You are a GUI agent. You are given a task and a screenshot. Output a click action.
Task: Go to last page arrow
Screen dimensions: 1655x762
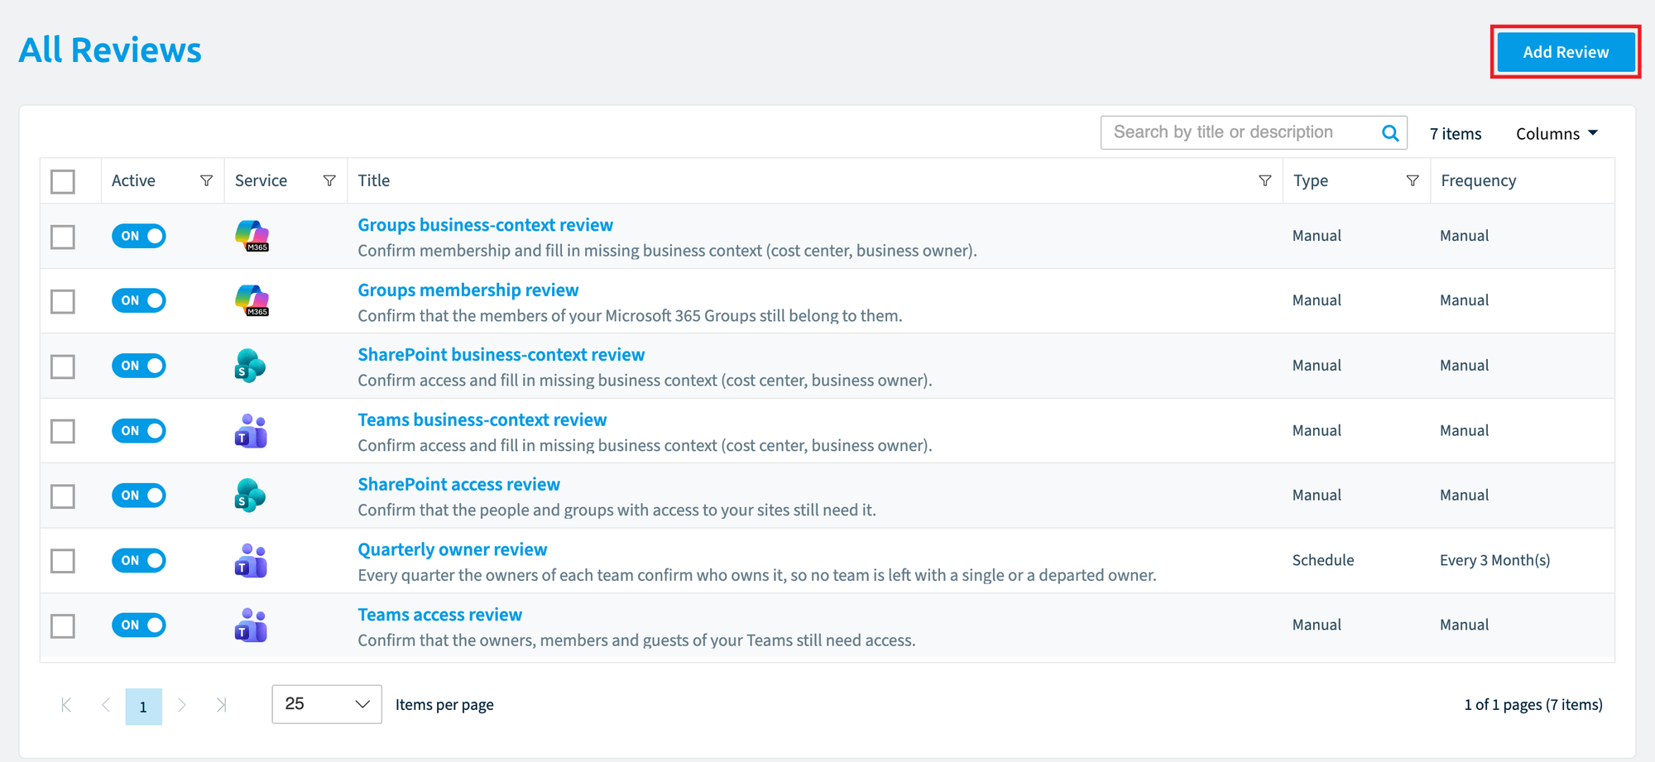coord(221,705)
